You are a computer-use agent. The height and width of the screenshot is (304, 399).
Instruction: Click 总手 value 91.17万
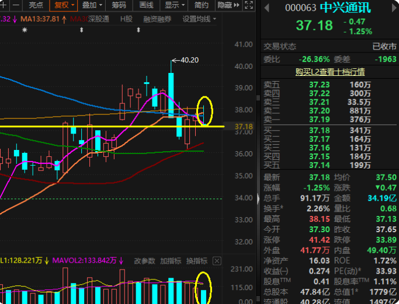(315, 198)
